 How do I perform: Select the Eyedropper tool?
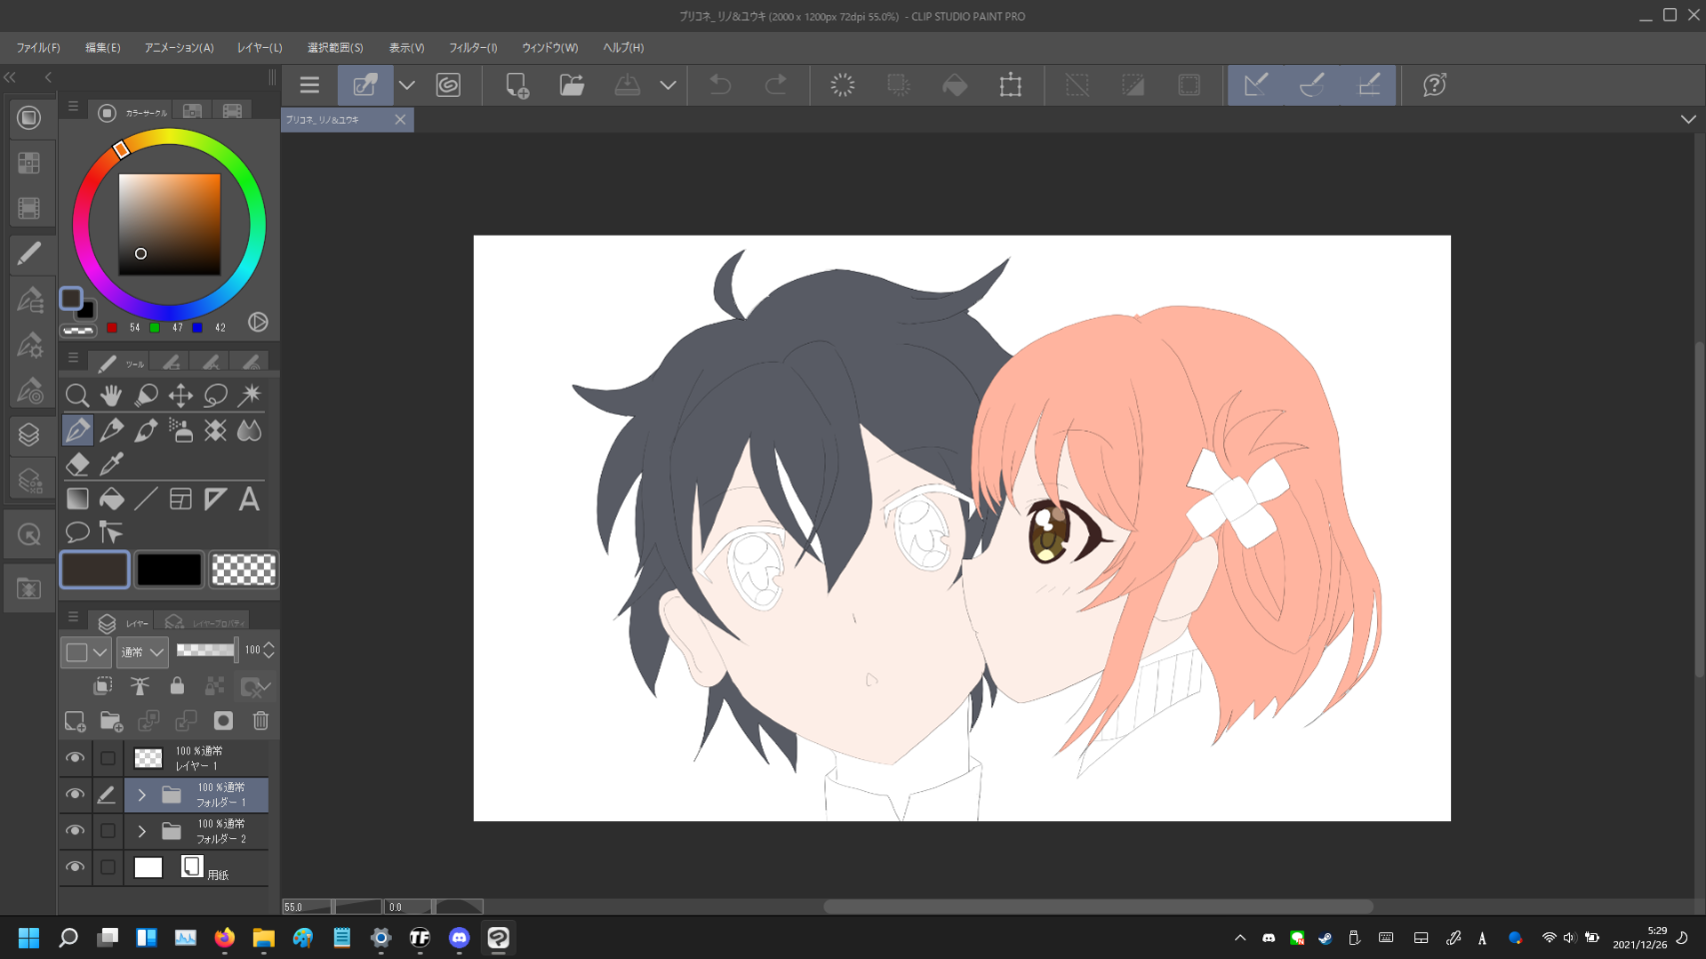pos(112,465)
